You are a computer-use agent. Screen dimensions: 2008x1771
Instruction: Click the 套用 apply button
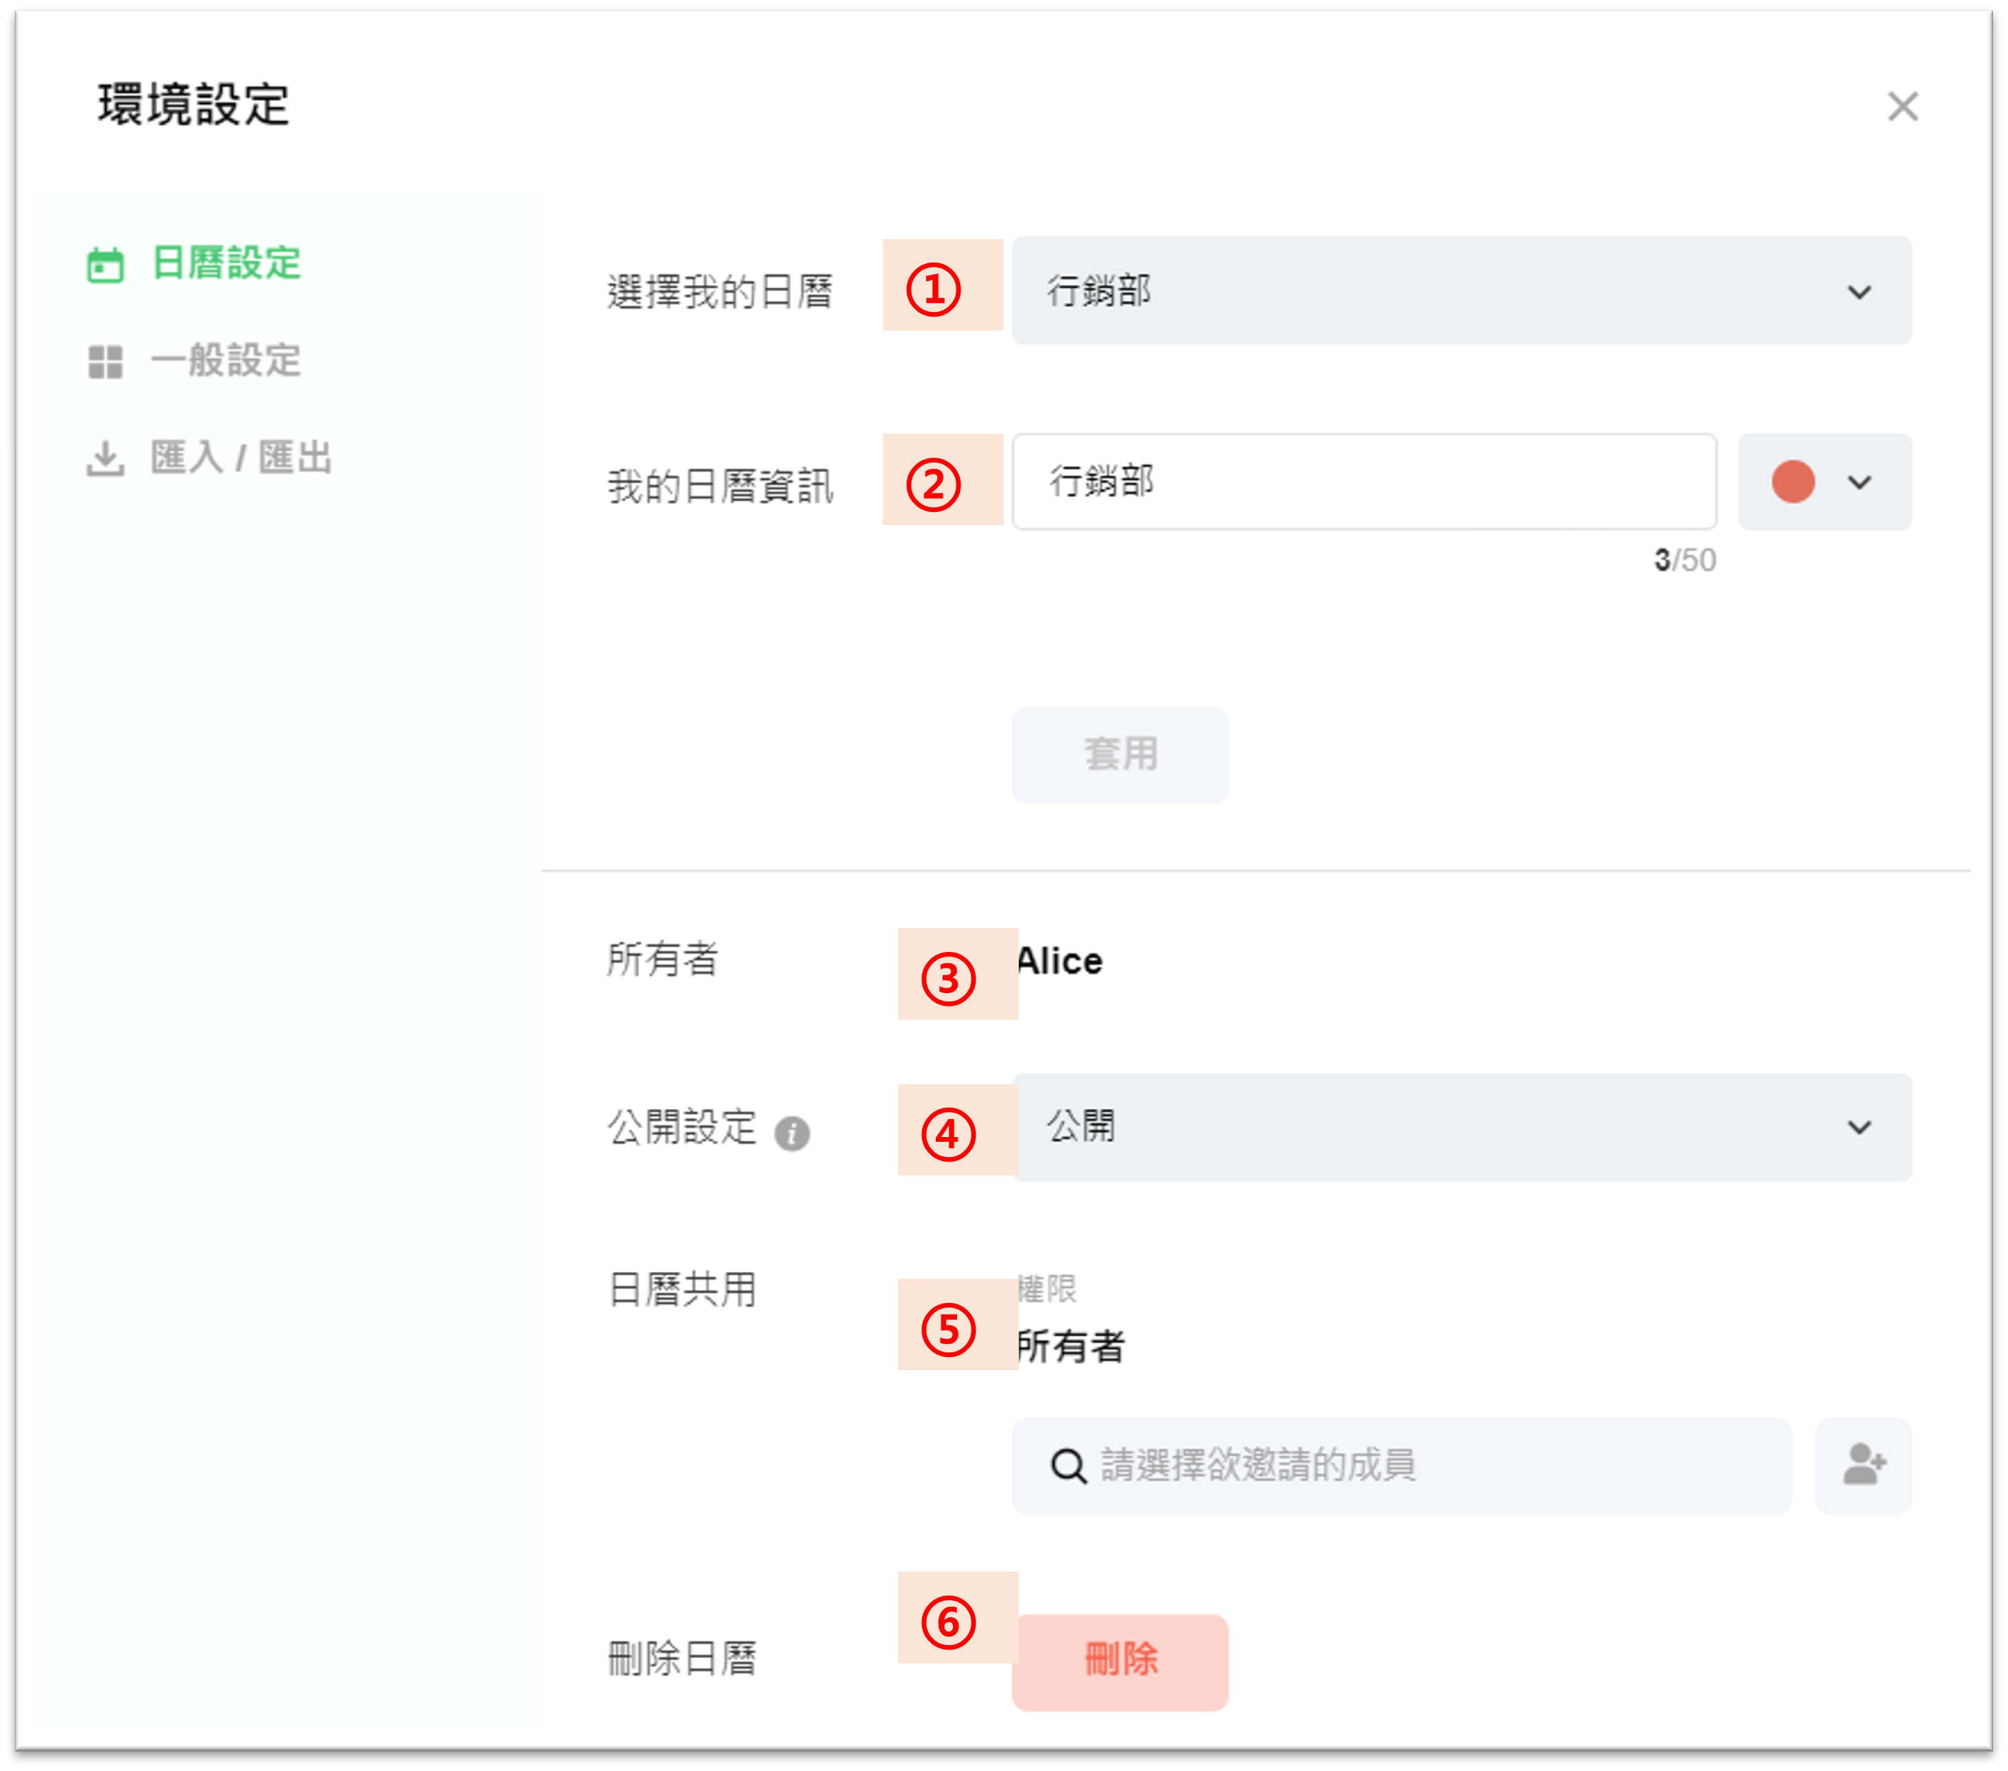[1120, 755]
